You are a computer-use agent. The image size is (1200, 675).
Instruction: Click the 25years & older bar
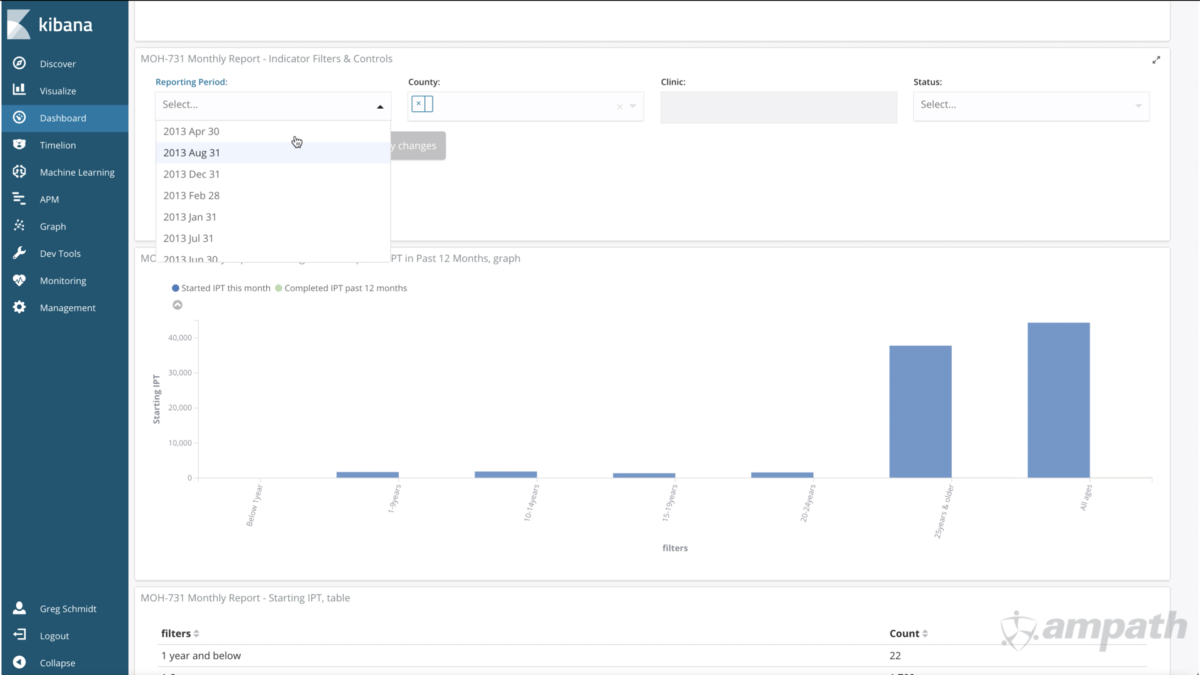coord(920,411)
